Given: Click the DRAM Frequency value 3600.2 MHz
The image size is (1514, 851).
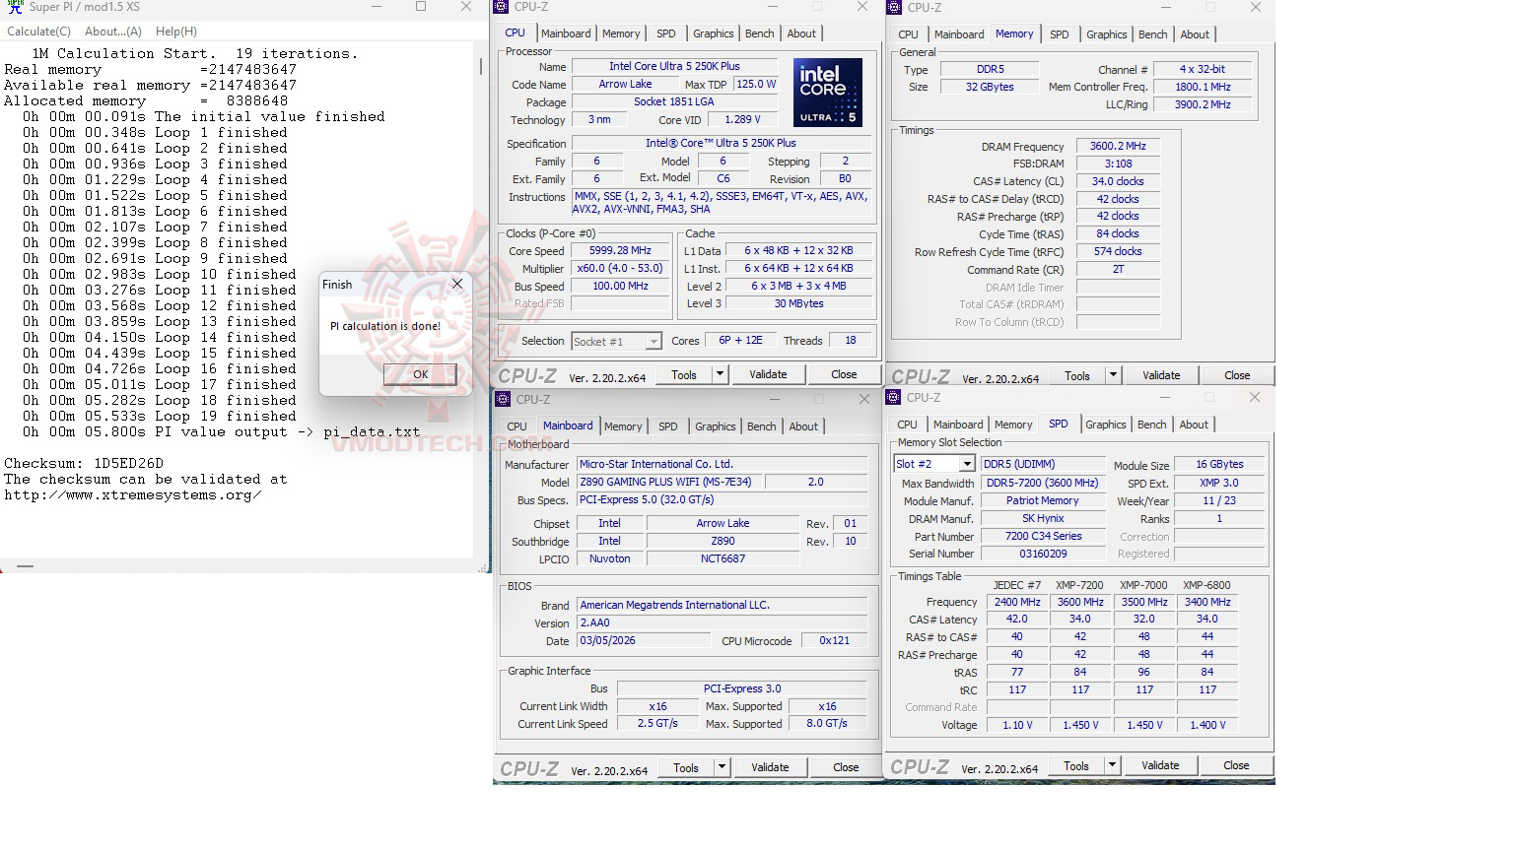Looking at the screenshot, I should (x=1118, y=146).
